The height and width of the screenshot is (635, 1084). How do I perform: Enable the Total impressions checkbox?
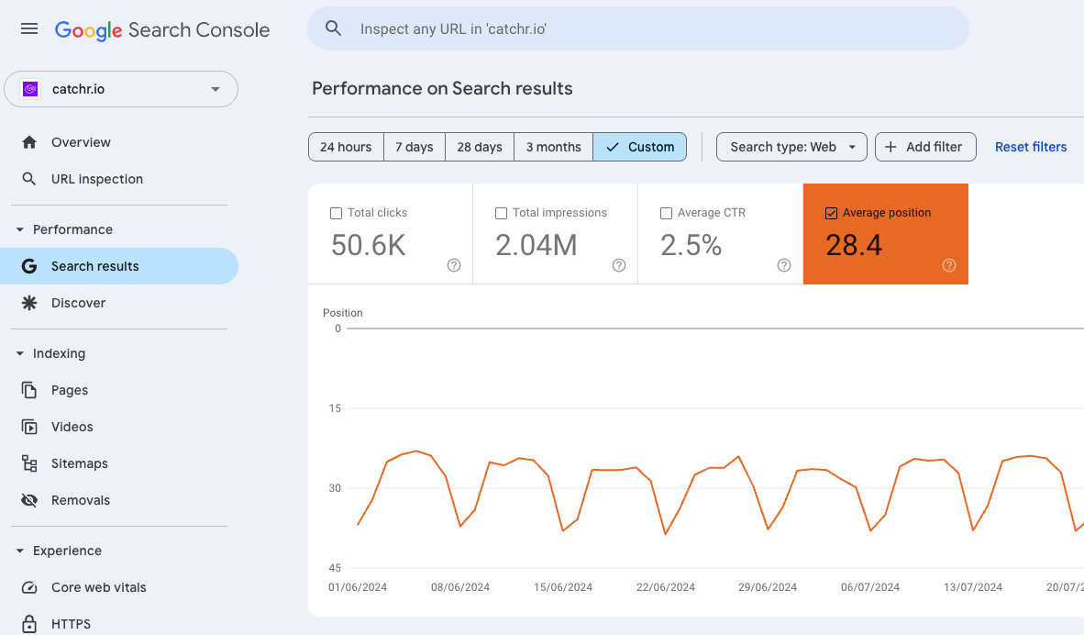click(502, 213)
